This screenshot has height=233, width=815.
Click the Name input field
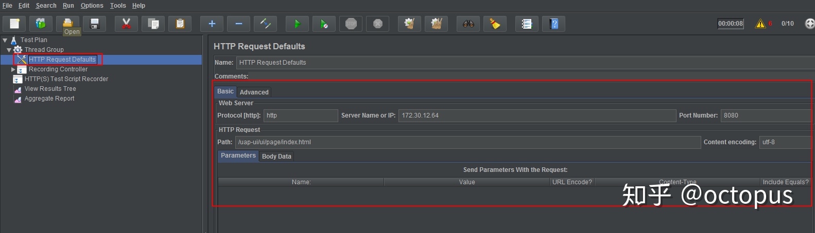525,63
